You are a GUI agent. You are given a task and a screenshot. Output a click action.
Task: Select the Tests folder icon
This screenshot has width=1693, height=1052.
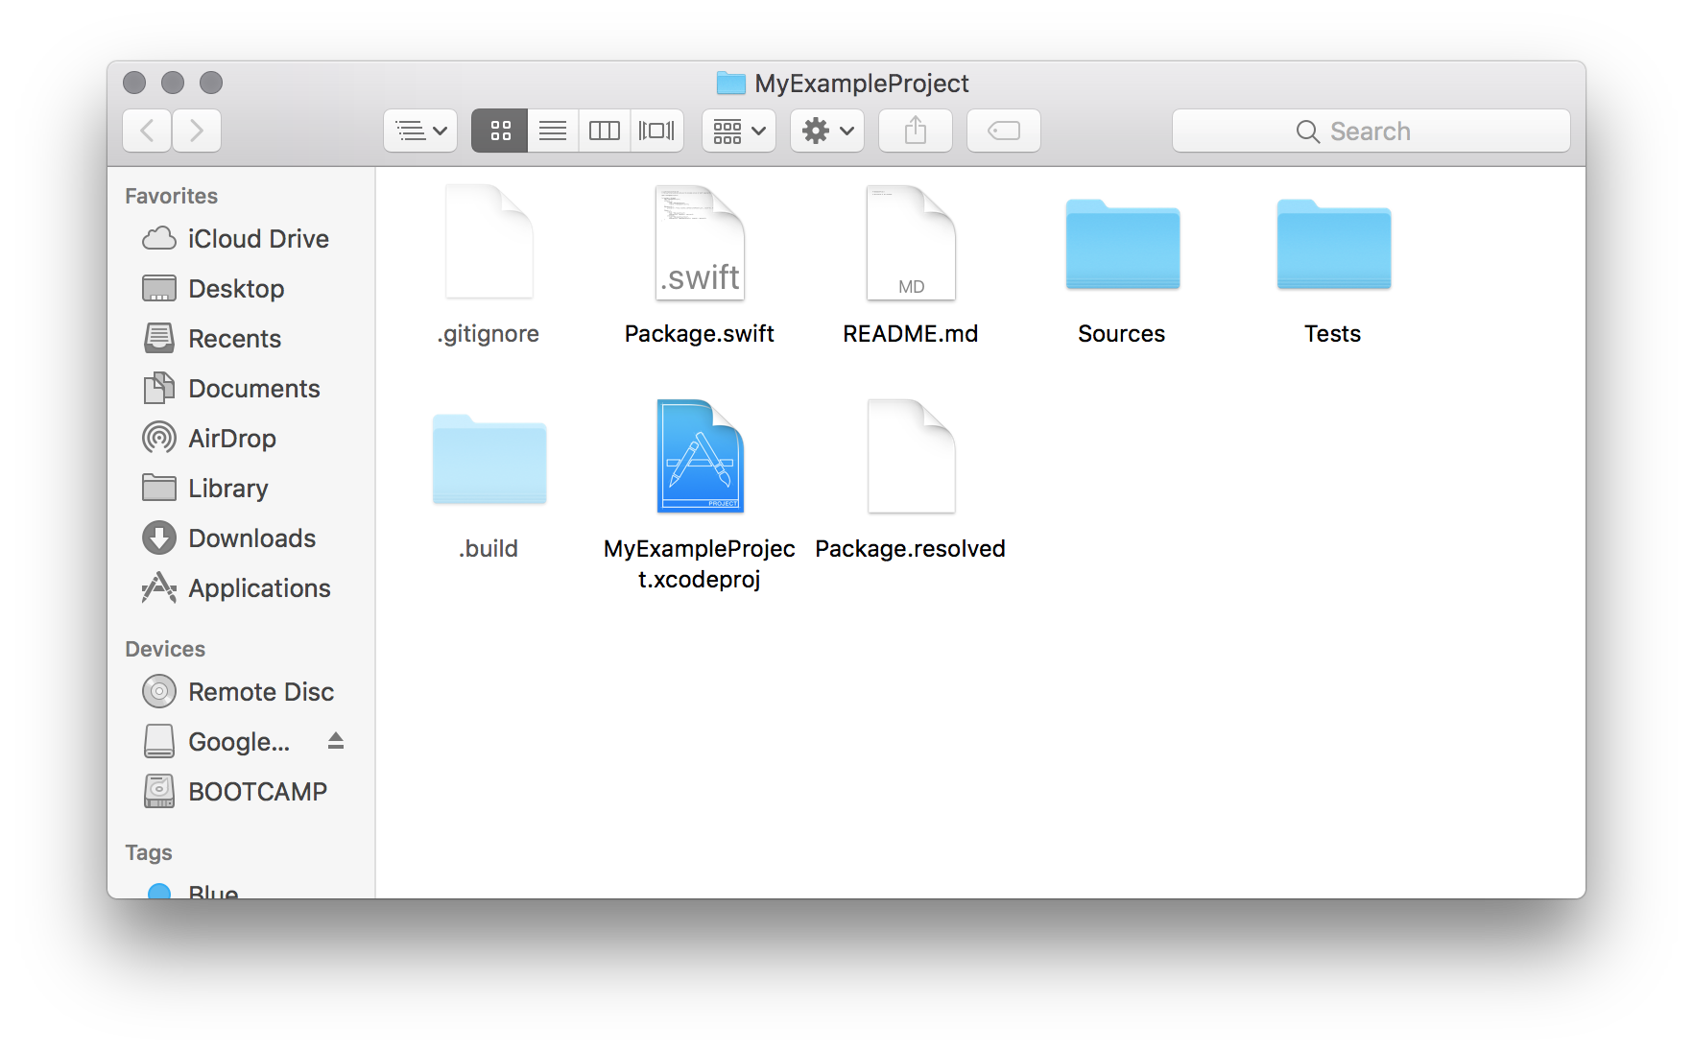click(x=1333, y=244)
